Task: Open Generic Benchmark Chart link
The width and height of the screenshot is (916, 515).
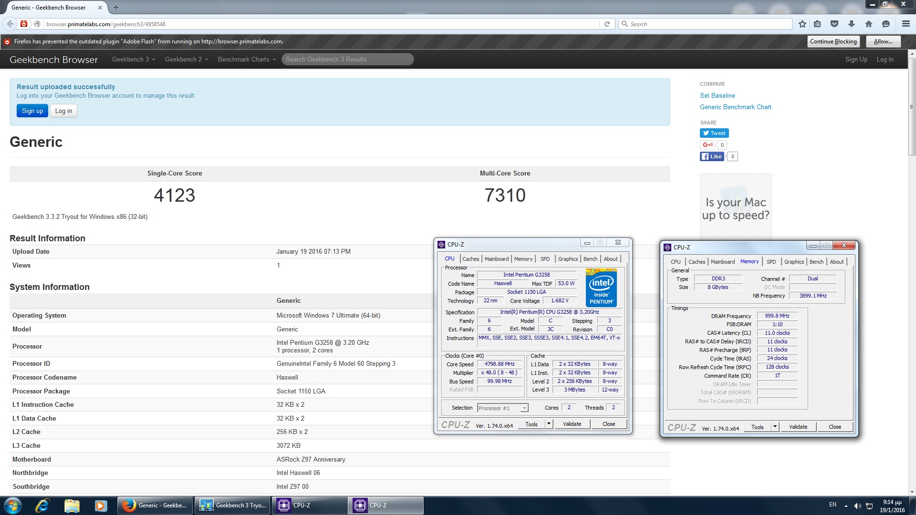Action: (x=735, y=107)
